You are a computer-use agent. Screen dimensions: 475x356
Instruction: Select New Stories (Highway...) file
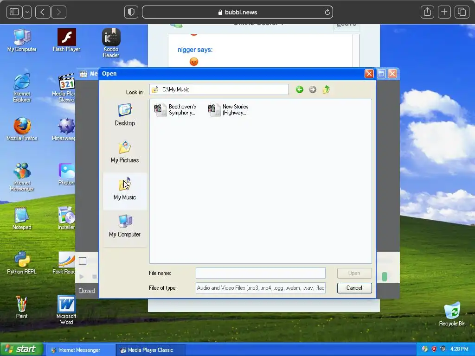coord(229,109)
